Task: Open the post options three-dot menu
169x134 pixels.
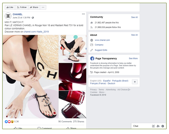Action: [x=83, y=14]
